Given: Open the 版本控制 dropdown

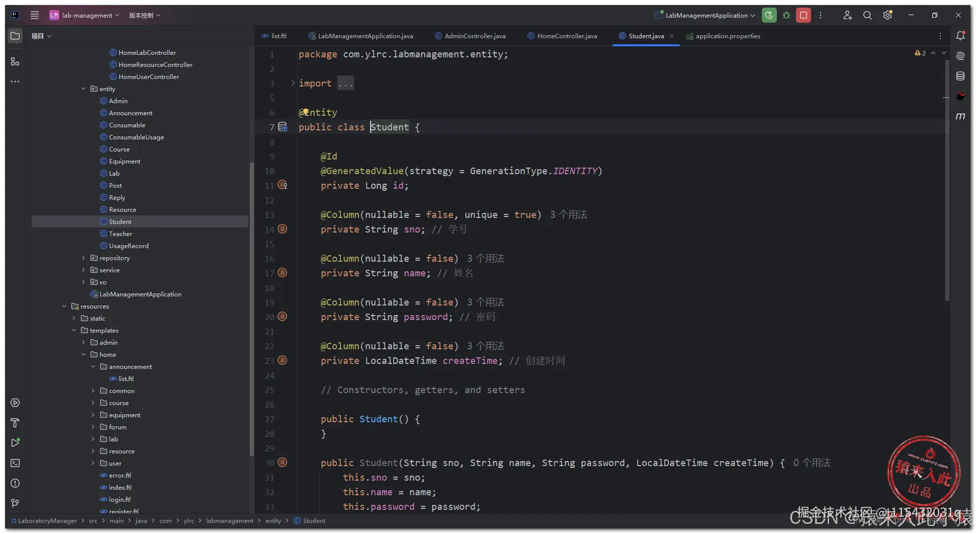Looking at the screenshot, I should pyautogui.click(x=145, y=15).
